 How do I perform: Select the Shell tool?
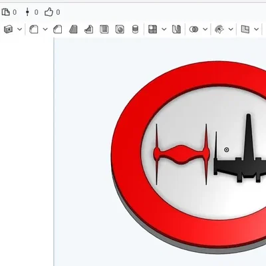[104, 29]
